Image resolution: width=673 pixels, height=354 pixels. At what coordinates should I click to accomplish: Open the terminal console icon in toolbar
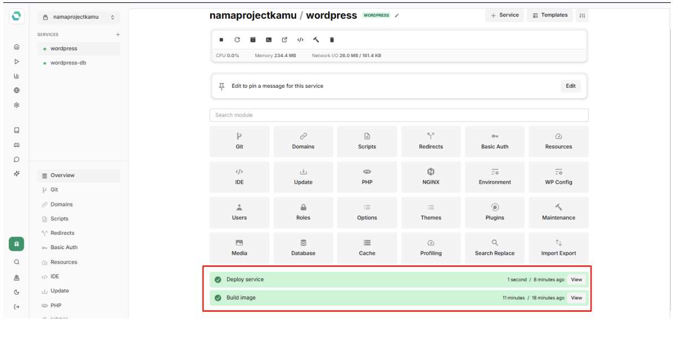[269, 40]
